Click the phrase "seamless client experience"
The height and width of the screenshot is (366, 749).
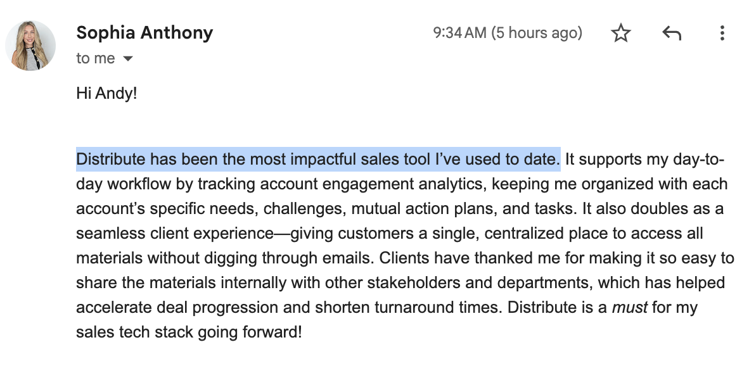[x=175, y=234]
